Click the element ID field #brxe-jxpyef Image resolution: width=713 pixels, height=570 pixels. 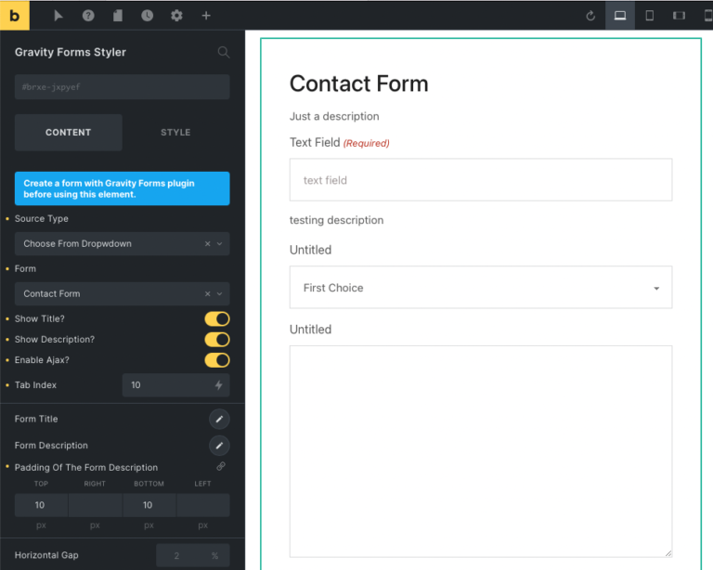coord(122,87)
